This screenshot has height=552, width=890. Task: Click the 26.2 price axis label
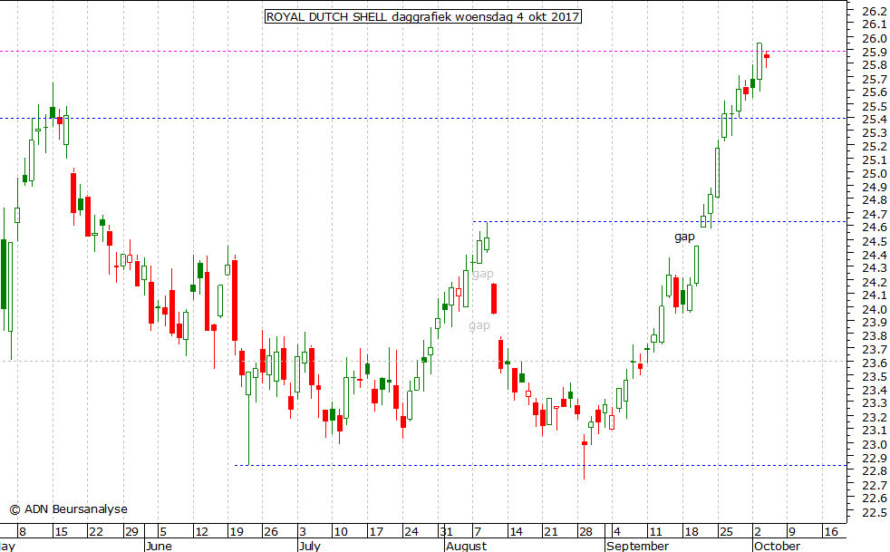[x=874, y=11]
